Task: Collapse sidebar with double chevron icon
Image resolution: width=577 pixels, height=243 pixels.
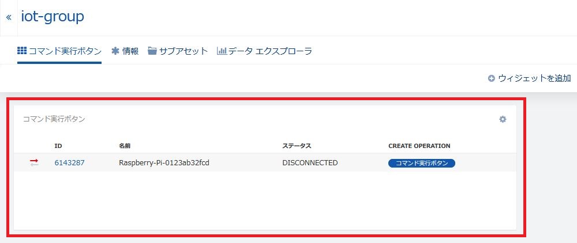Action: 9,18
